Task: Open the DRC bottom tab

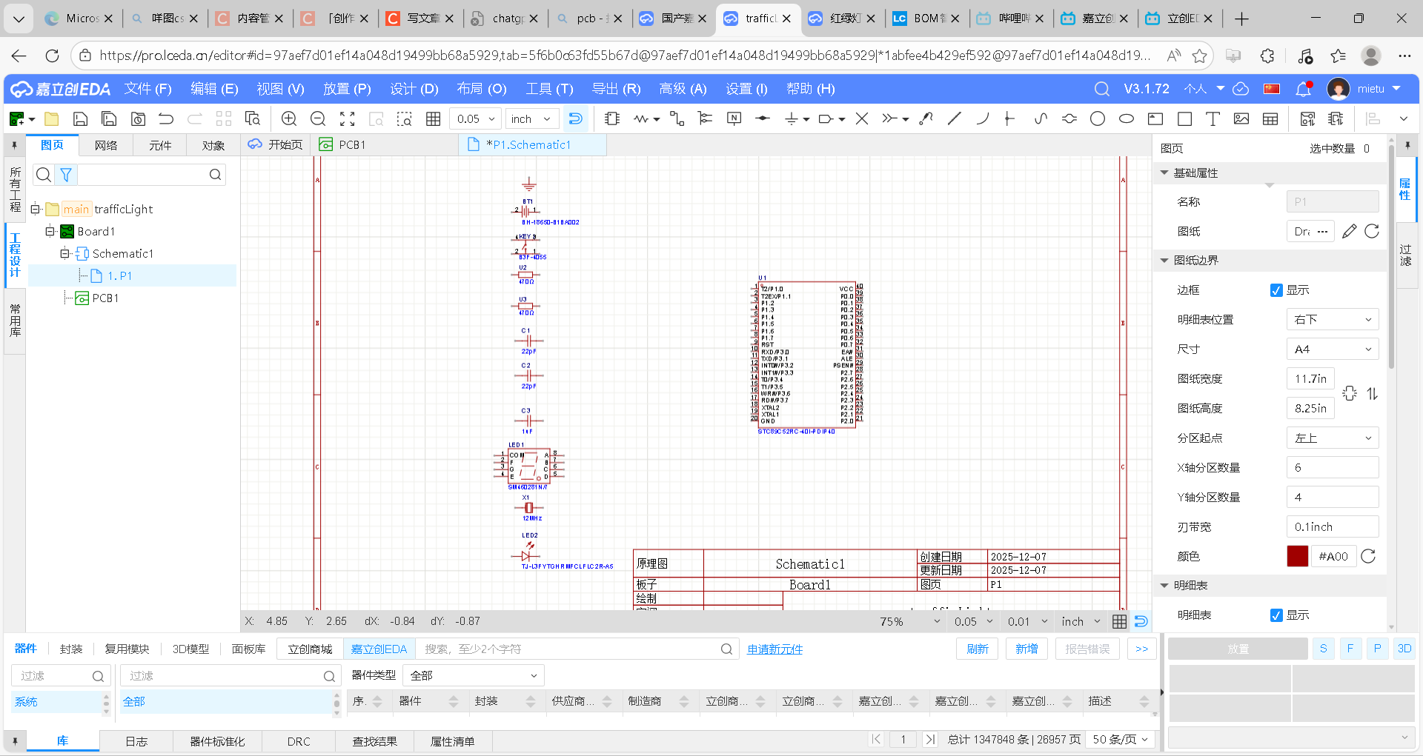Action: coord(299,741)
